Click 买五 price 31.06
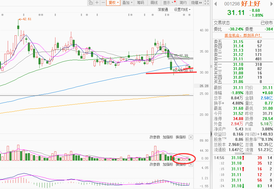274x189 pixels. click(238, 82)
